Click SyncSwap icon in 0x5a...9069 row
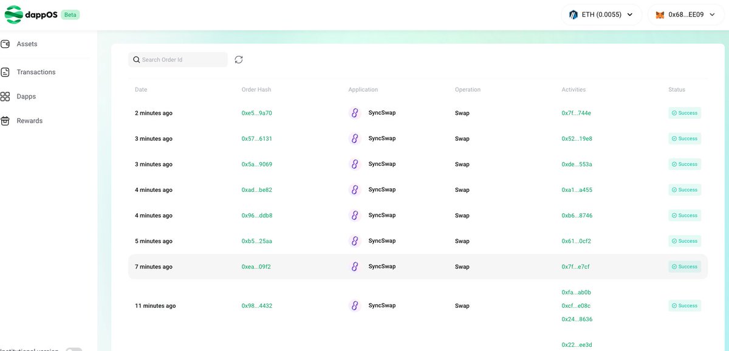Image resolution: width=729 pixels, height=351 pixels. coord(355,164)
